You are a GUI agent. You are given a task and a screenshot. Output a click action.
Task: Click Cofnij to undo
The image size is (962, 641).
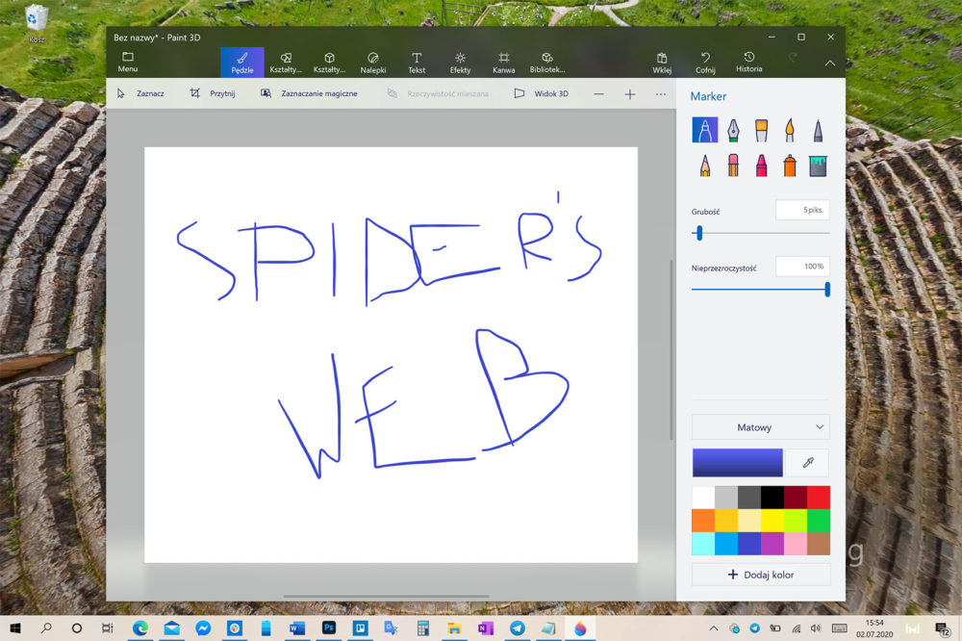(705, 62)
